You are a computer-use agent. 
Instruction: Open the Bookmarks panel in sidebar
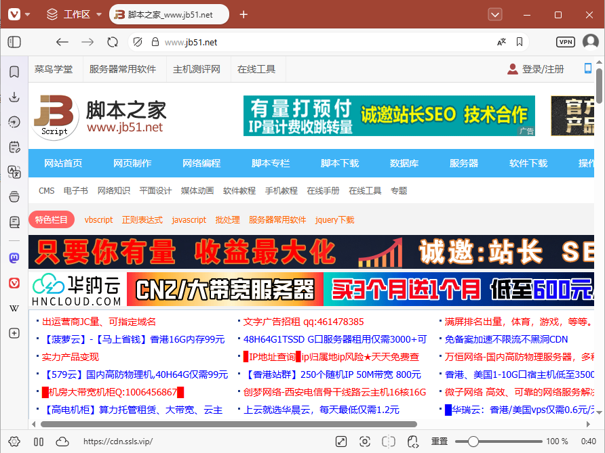[14, 72]
